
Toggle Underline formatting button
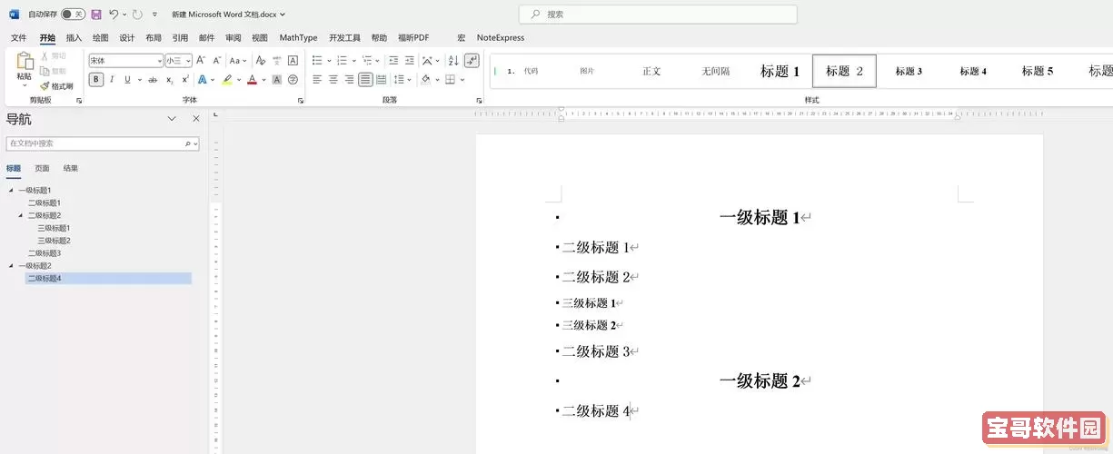pos(126,80)
